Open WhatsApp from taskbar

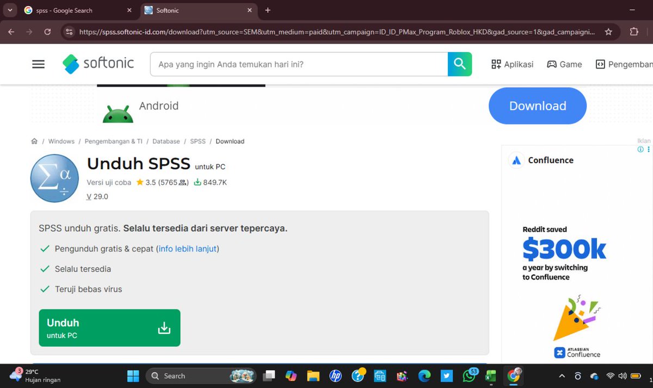[469, 376]
